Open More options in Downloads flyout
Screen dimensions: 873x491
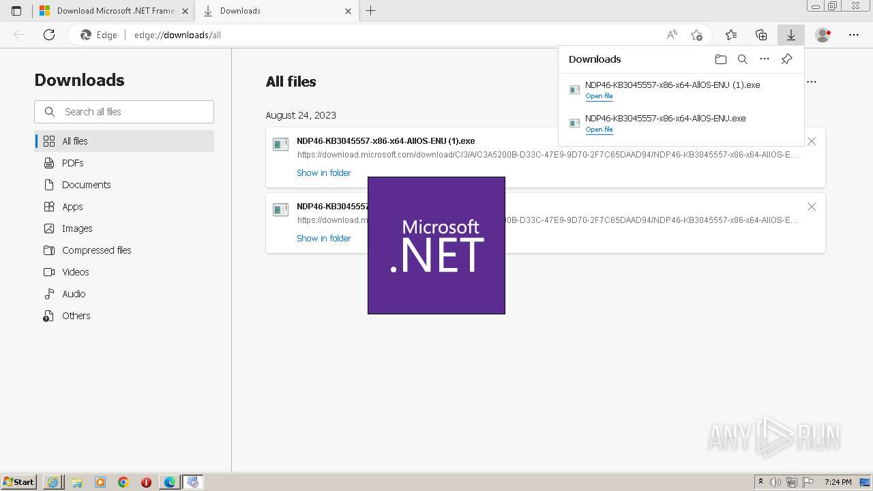tap(765, 59)
